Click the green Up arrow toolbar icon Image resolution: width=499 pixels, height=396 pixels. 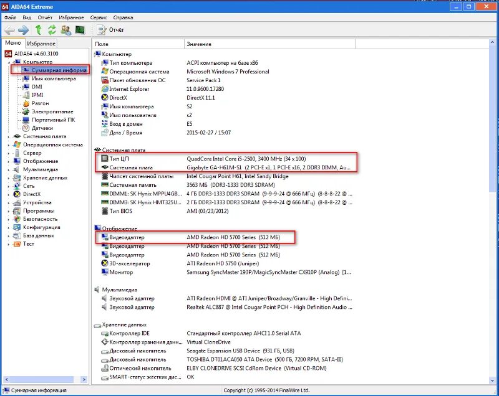(38, 30)
